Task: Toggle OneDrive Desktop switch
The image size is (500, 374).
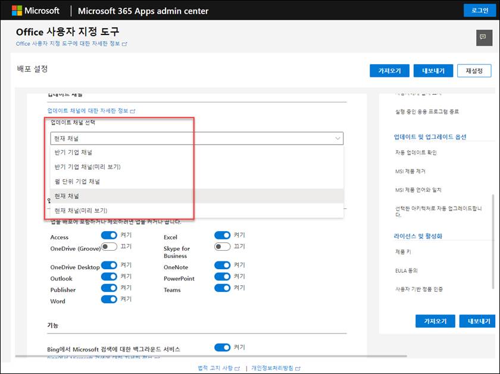Action: click(109, 265)
